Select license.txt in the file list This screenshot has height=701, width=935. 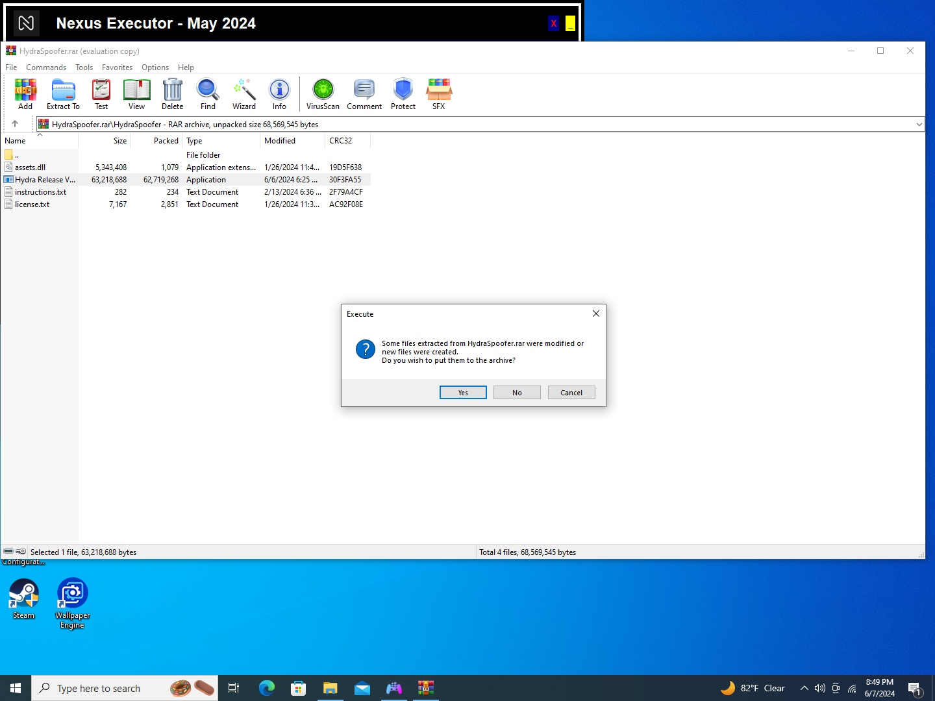(186, 204)
